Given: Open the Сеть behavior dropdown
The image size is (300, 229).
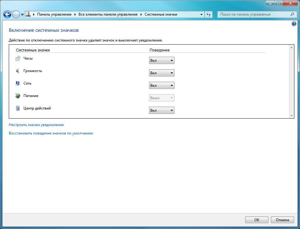Looking at the screenshot, I should click(x=162, y=85).
